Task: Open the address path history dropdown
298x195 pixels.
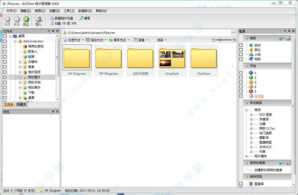Action: (233, 33)
